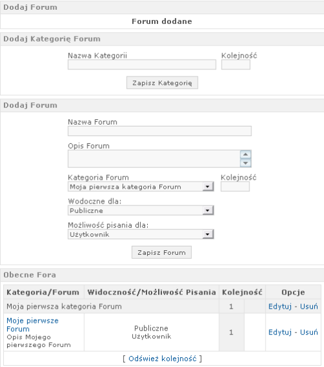Click Edytuj for Moja pierwsza kategoria Forum
The width and height of the screenshot is (324, 367).
click(x=280, y=307)
